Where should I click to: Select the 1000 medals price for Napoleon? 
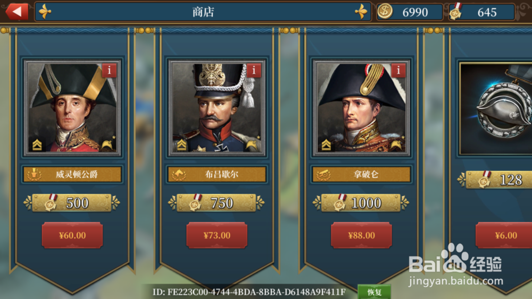coord(361,203)
